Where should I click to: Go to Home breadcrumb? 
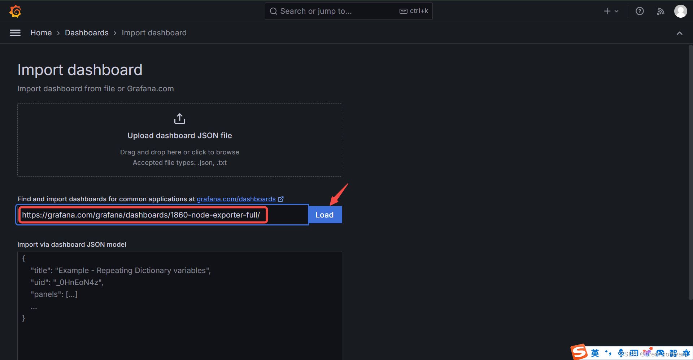(41, 33)
